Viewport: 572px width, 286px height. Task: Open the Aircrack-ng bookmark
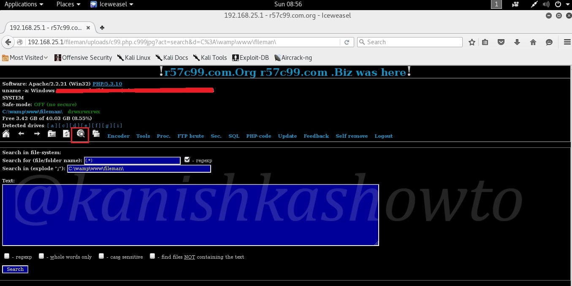tap(293, 58)
